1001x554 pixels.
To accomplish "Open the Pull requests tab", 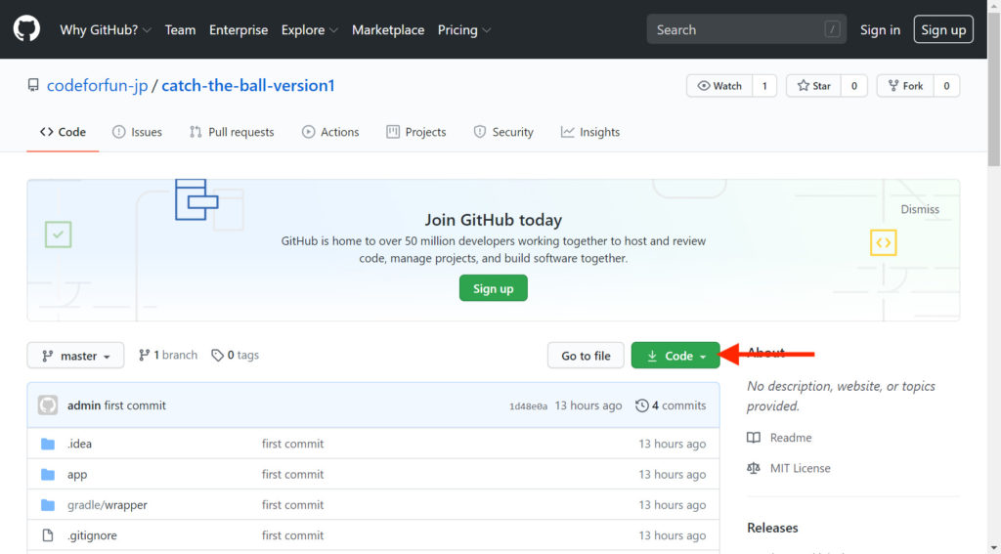I will [232, 132].
